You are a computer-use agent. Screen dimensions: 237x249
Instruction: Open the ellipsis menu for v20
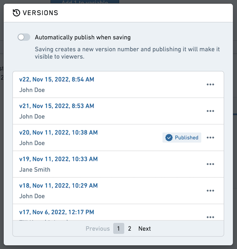[210, 138]
